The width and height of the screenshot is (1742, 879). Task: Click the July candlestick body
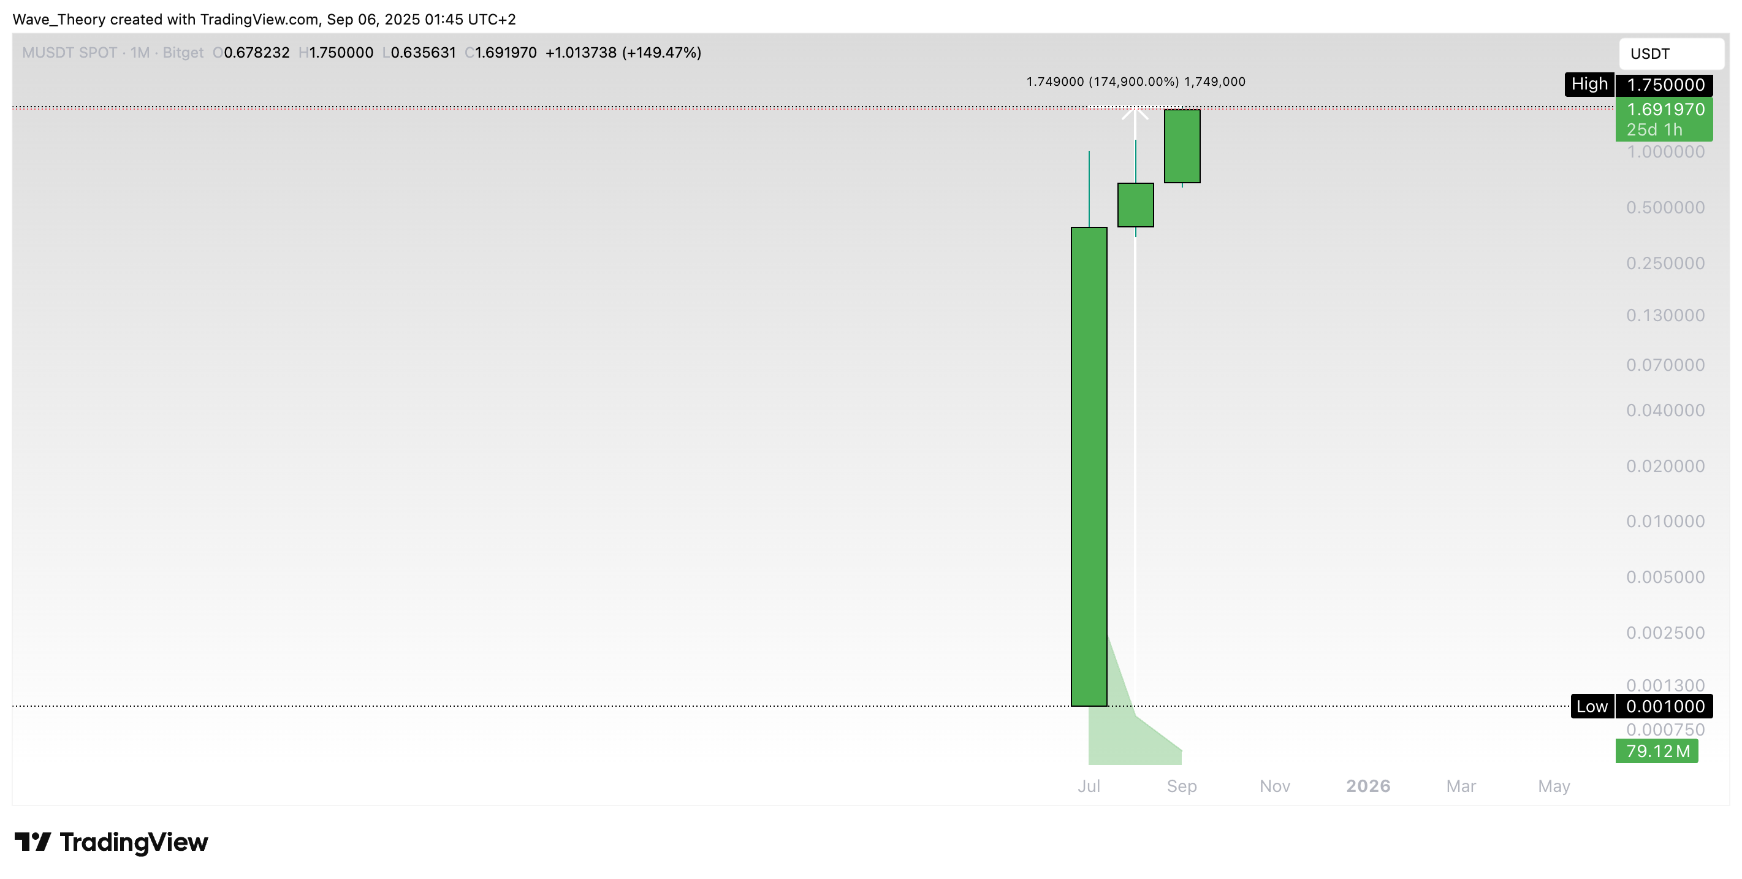tap(1089, 466)
